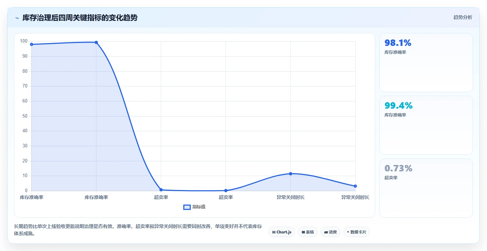Select the 进度 tag
487x251 pixels.
tap(330, 232)
